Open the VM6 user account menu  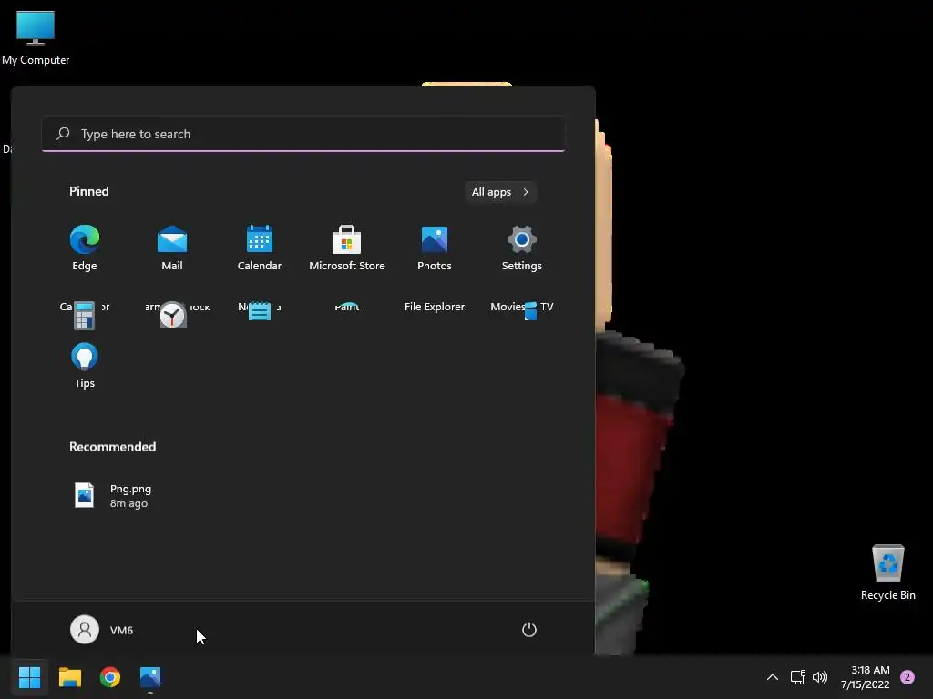point(102,630)
